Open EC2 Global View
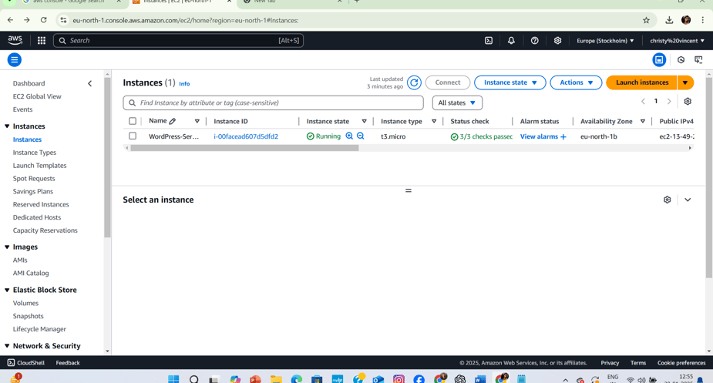Viewport: 713px width, 383px height. pos(37,96)
